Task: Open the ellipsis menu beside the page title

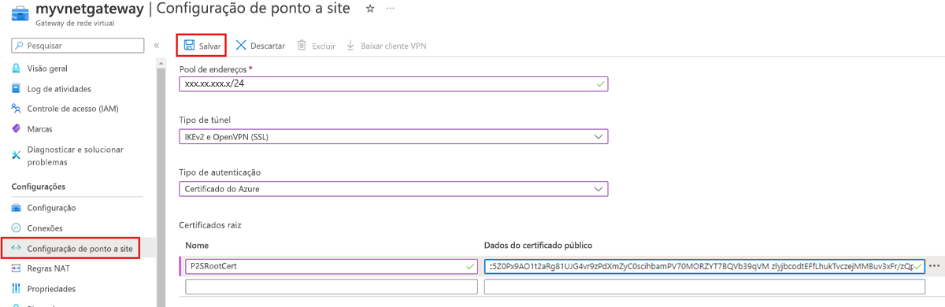Action: (x=391, y=9)
